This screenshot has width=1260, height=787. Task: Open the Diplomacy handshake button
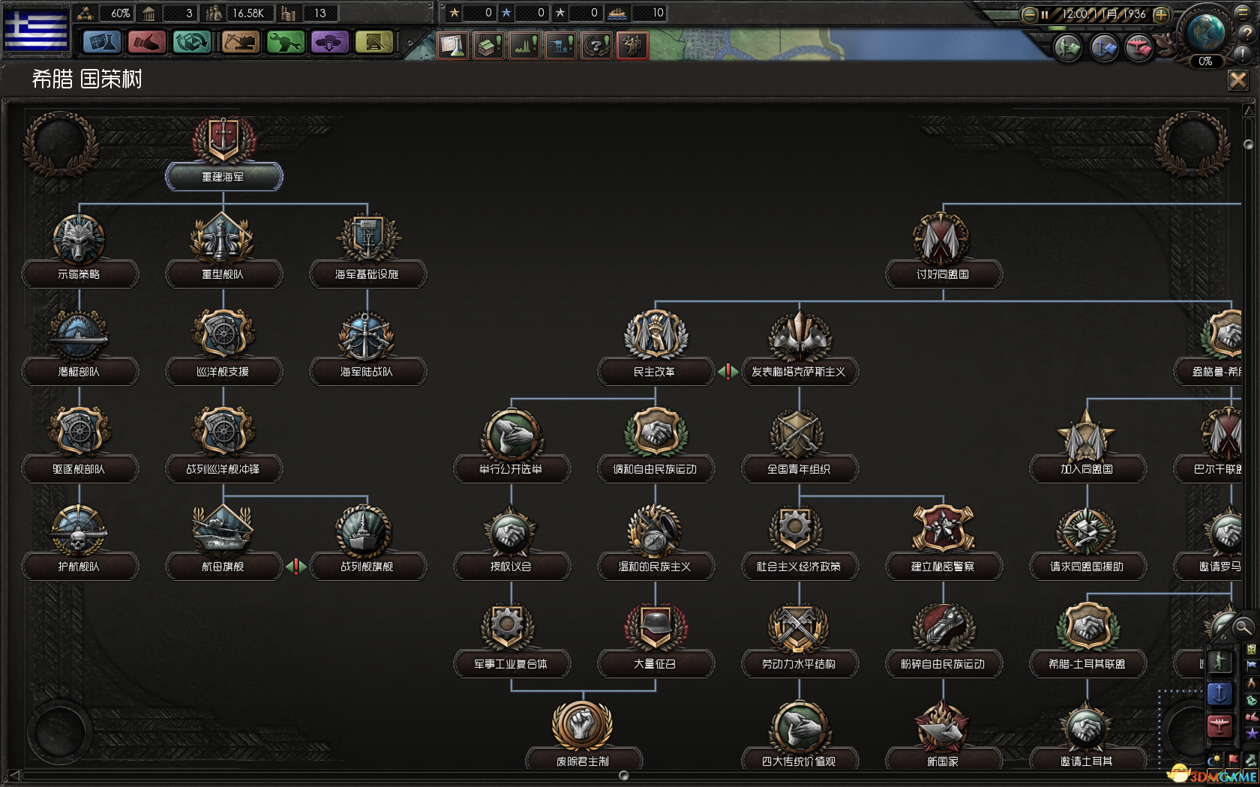pyautogui.click(x=147, y=43)
